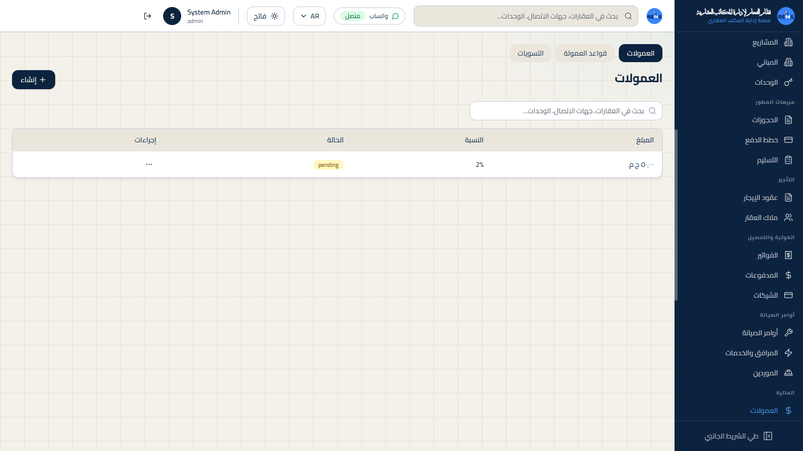Open the ملاك العقار users icon
The height and width of the screenshot is (451, 803).
click(x=788, y=217)
